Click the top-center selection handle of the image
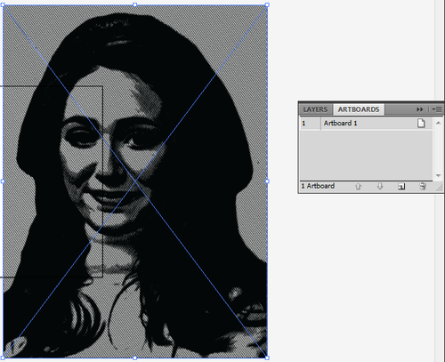 [135, 4]
